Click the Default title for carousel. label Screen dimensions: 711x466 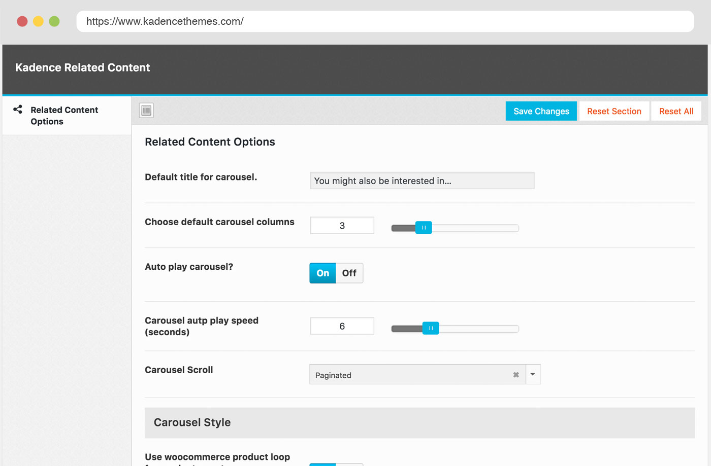click(201, 177)
